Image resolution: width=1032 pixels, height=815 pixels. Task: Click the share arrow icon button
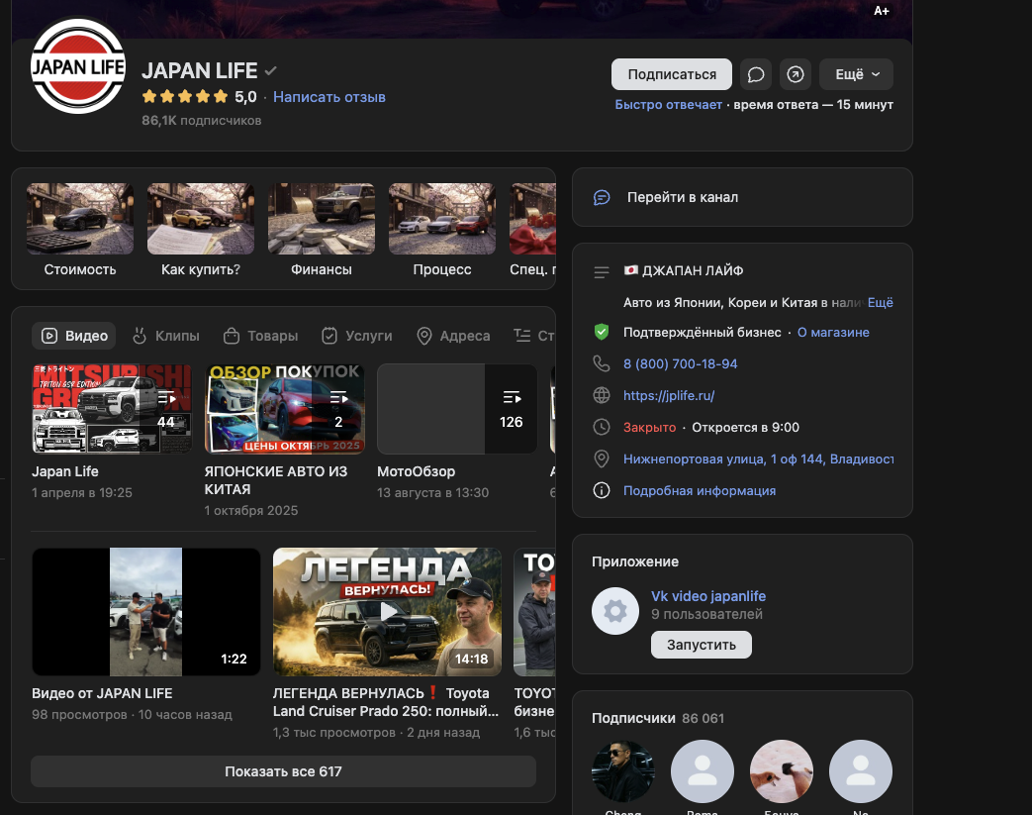tap(796, 74)
